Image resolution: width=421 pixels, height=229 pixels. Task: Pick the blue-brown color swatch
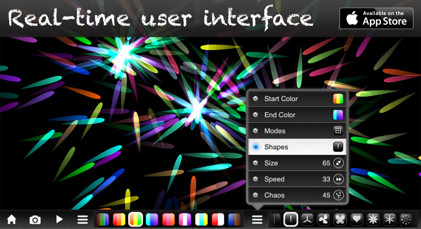234,219
